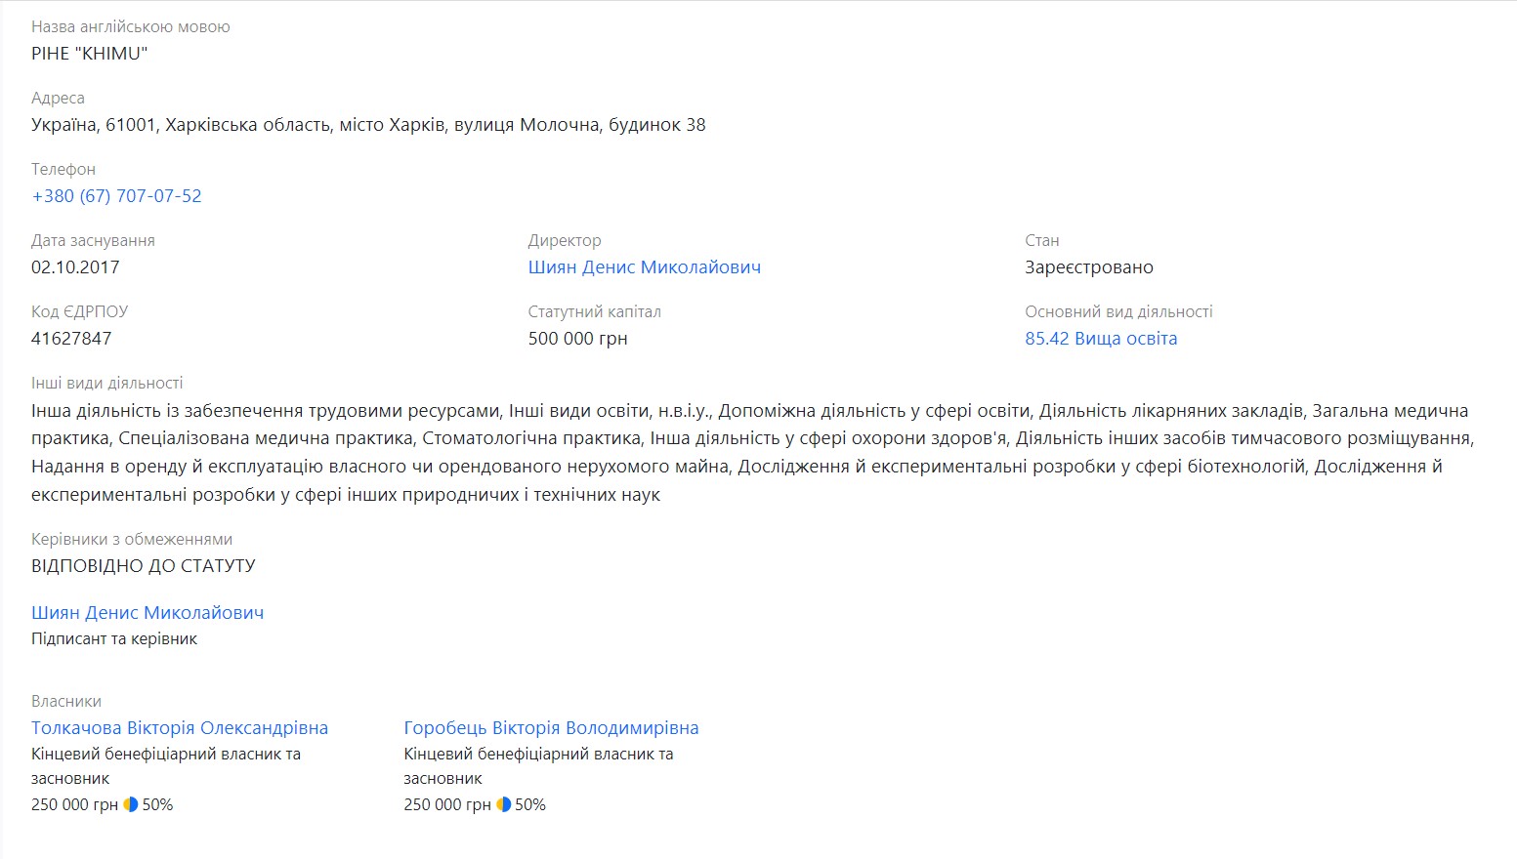The width and height of the screenshot is (1517, 859).
Task: Click the ЄДРПОУ code 41627847
Action: click(x=71, y=338)
